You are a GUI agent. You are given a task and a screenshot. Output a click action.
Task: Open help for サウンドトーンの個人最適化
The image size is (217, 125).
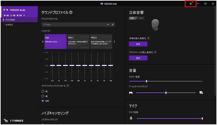155,52
